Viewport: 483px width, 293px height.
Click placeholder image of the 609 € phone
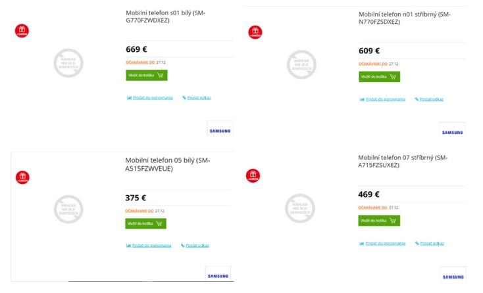coord(301,64)
